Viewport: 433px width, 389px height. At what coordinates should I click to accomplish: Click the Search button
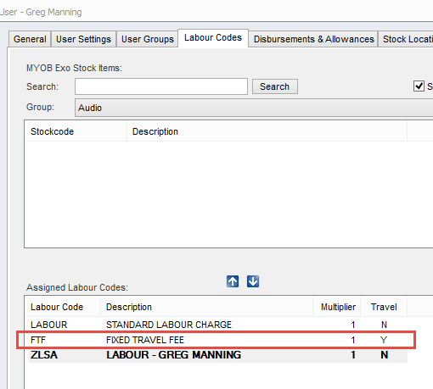coord(274,86)
